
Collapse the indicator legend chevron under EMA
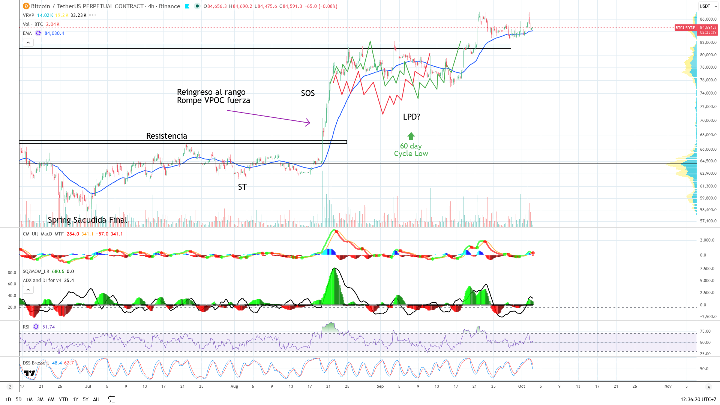28,42
